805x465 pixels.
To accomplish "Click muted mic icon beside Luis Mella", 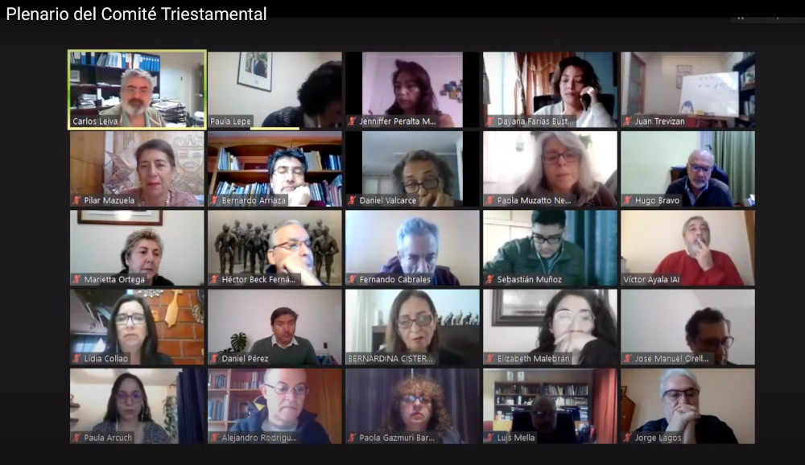I will click(x=489, y=438).
